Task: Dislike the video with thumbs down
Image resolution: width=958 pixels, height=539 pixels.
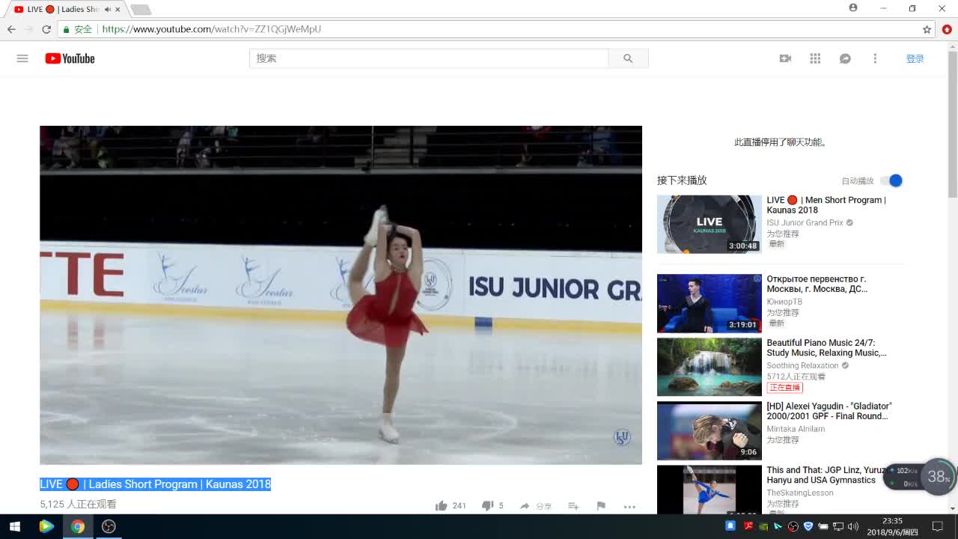Action: click(487, 506)
